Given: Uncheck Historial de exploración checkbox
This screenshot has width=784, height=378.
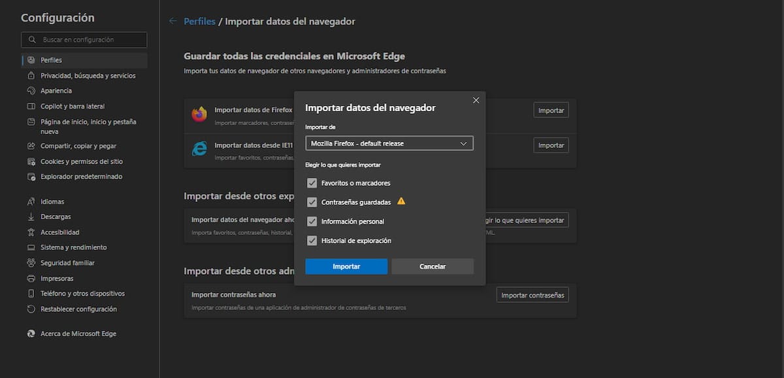Looking at the screenshot, I should [x=312, y=240].
